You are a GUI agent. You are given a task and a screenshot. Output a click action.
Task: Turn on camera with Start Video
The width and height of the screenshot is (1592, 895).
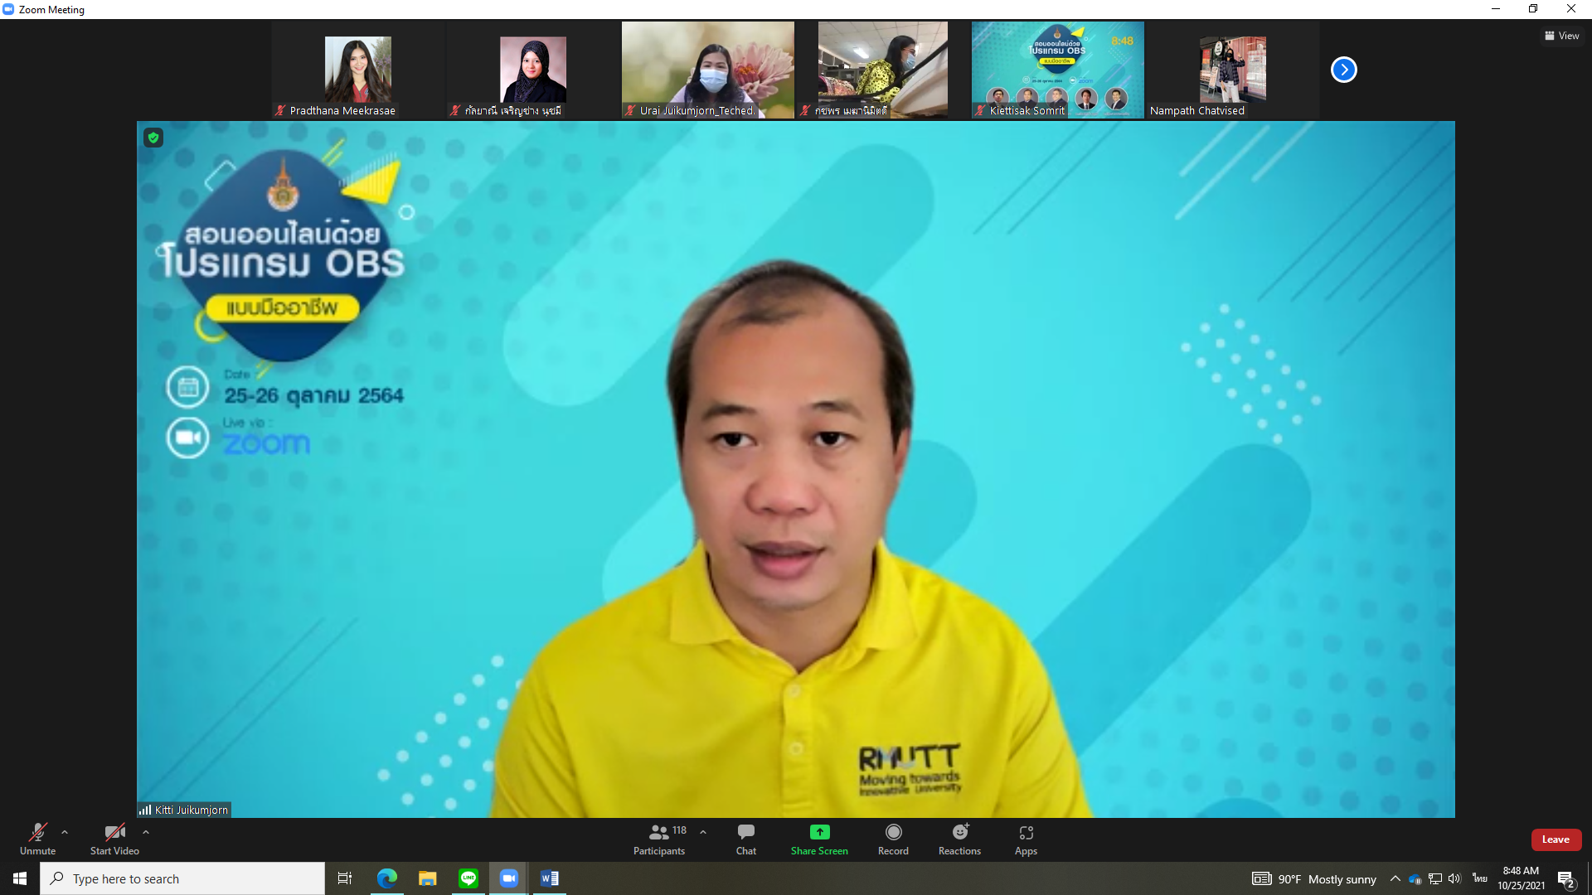[x=114, y=839]
